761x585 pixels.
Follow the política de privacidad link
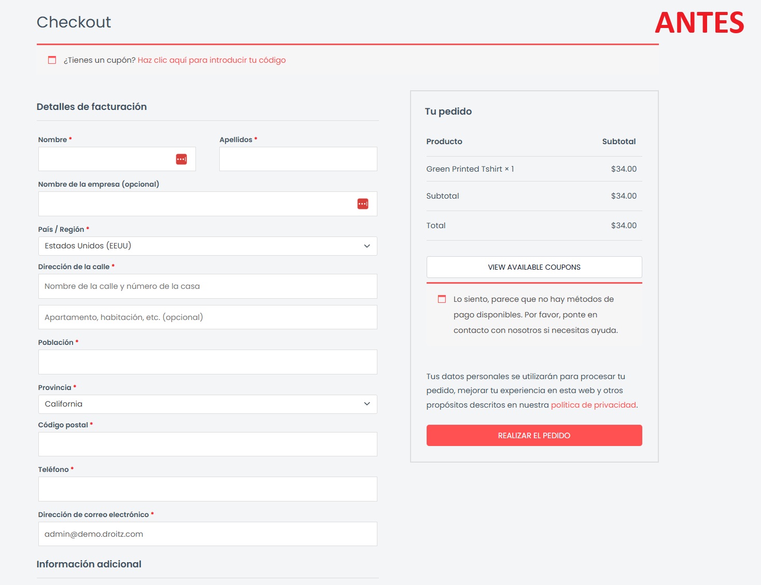(593, 405)
